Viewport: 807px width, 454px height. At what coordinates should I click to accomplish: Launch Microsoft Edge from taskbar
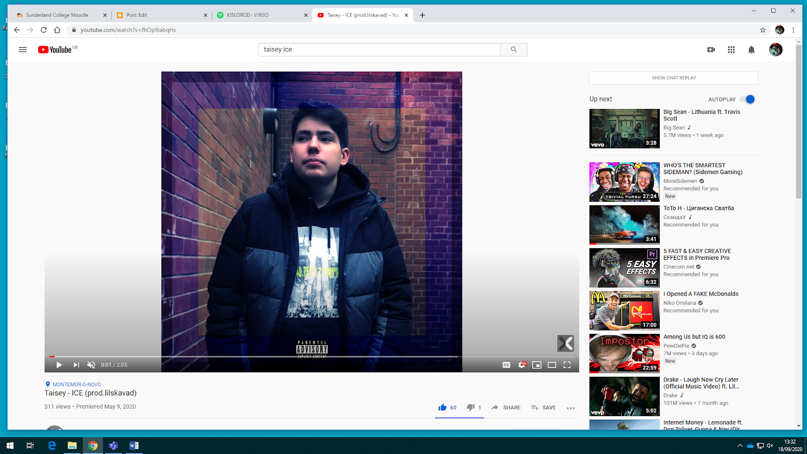(x=51, y=445)
